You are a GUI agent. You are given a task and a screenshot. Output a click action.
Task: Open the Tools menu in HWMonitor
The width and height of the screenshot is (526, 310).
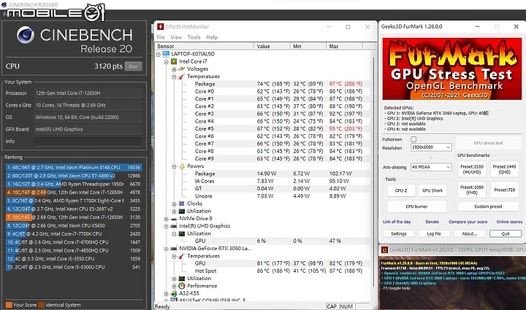[194, 37]
